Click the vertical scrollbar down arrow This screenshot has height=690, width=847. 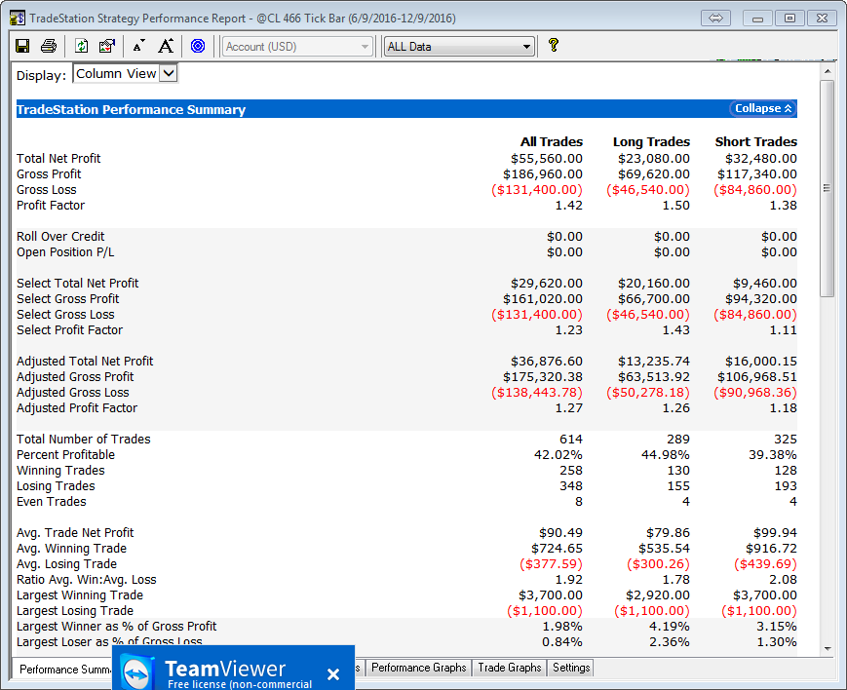tap(828, 648)
